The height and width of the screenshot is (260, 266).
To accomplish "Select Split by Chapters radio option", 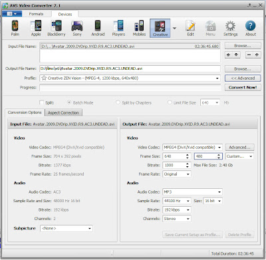I will click(x=118, y=102).
